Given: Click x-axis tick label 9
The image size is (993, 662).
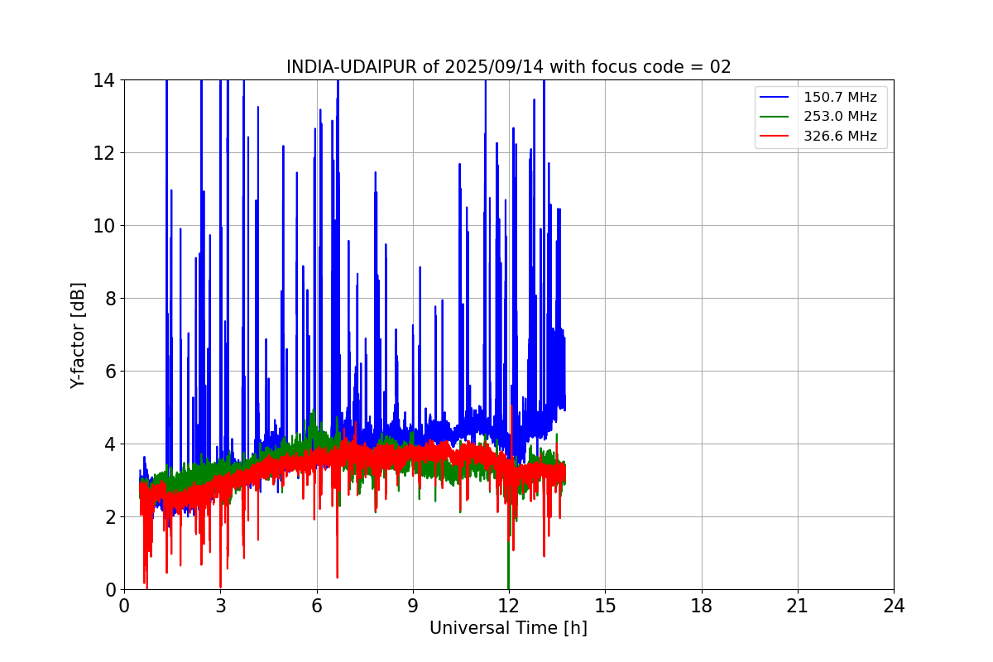Looking at the screenshot, I should click(412, 606).
